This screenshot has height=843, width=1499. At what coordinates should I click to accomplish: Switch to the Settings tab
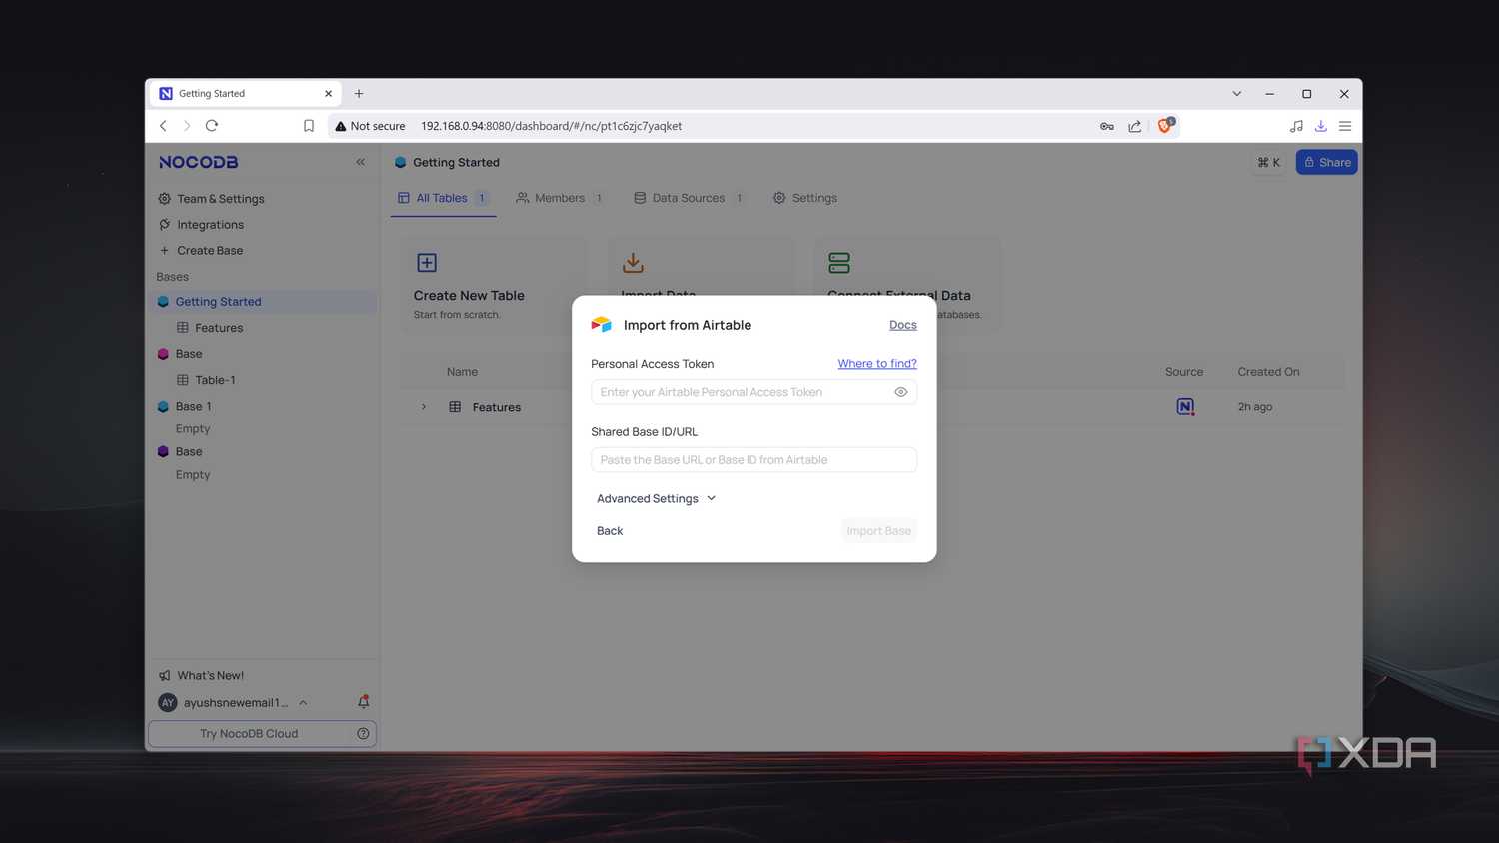pyautogui.click(x=805, y=198)
